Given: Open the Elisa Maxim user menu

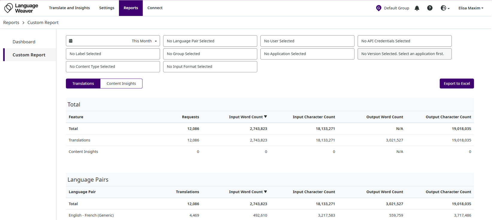Looking at the screenshot, I should tap(470, 8).
